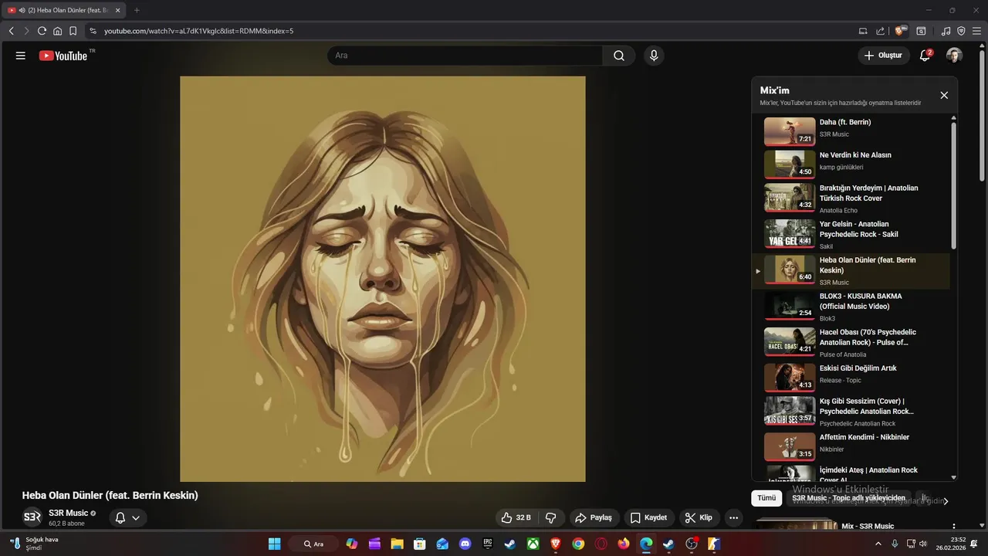Image resolution: width=988 pixels, height=556 pixels.
Task: Open Discord from the taskbar
Action: [x=465, y=544]
